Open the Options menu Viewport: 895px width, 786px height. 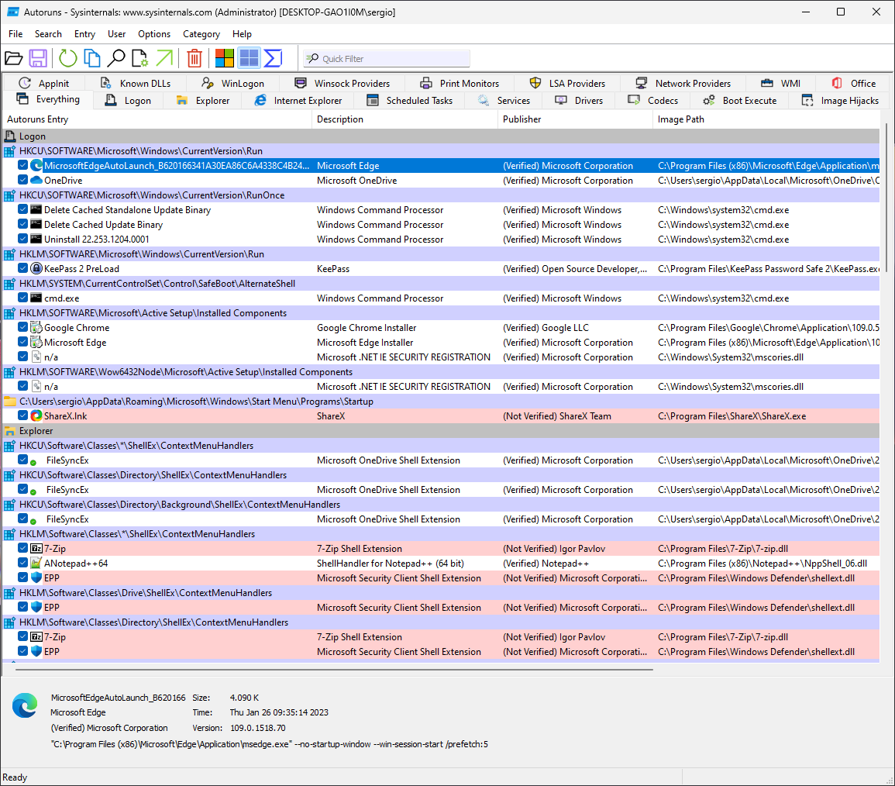pos(154,34)
